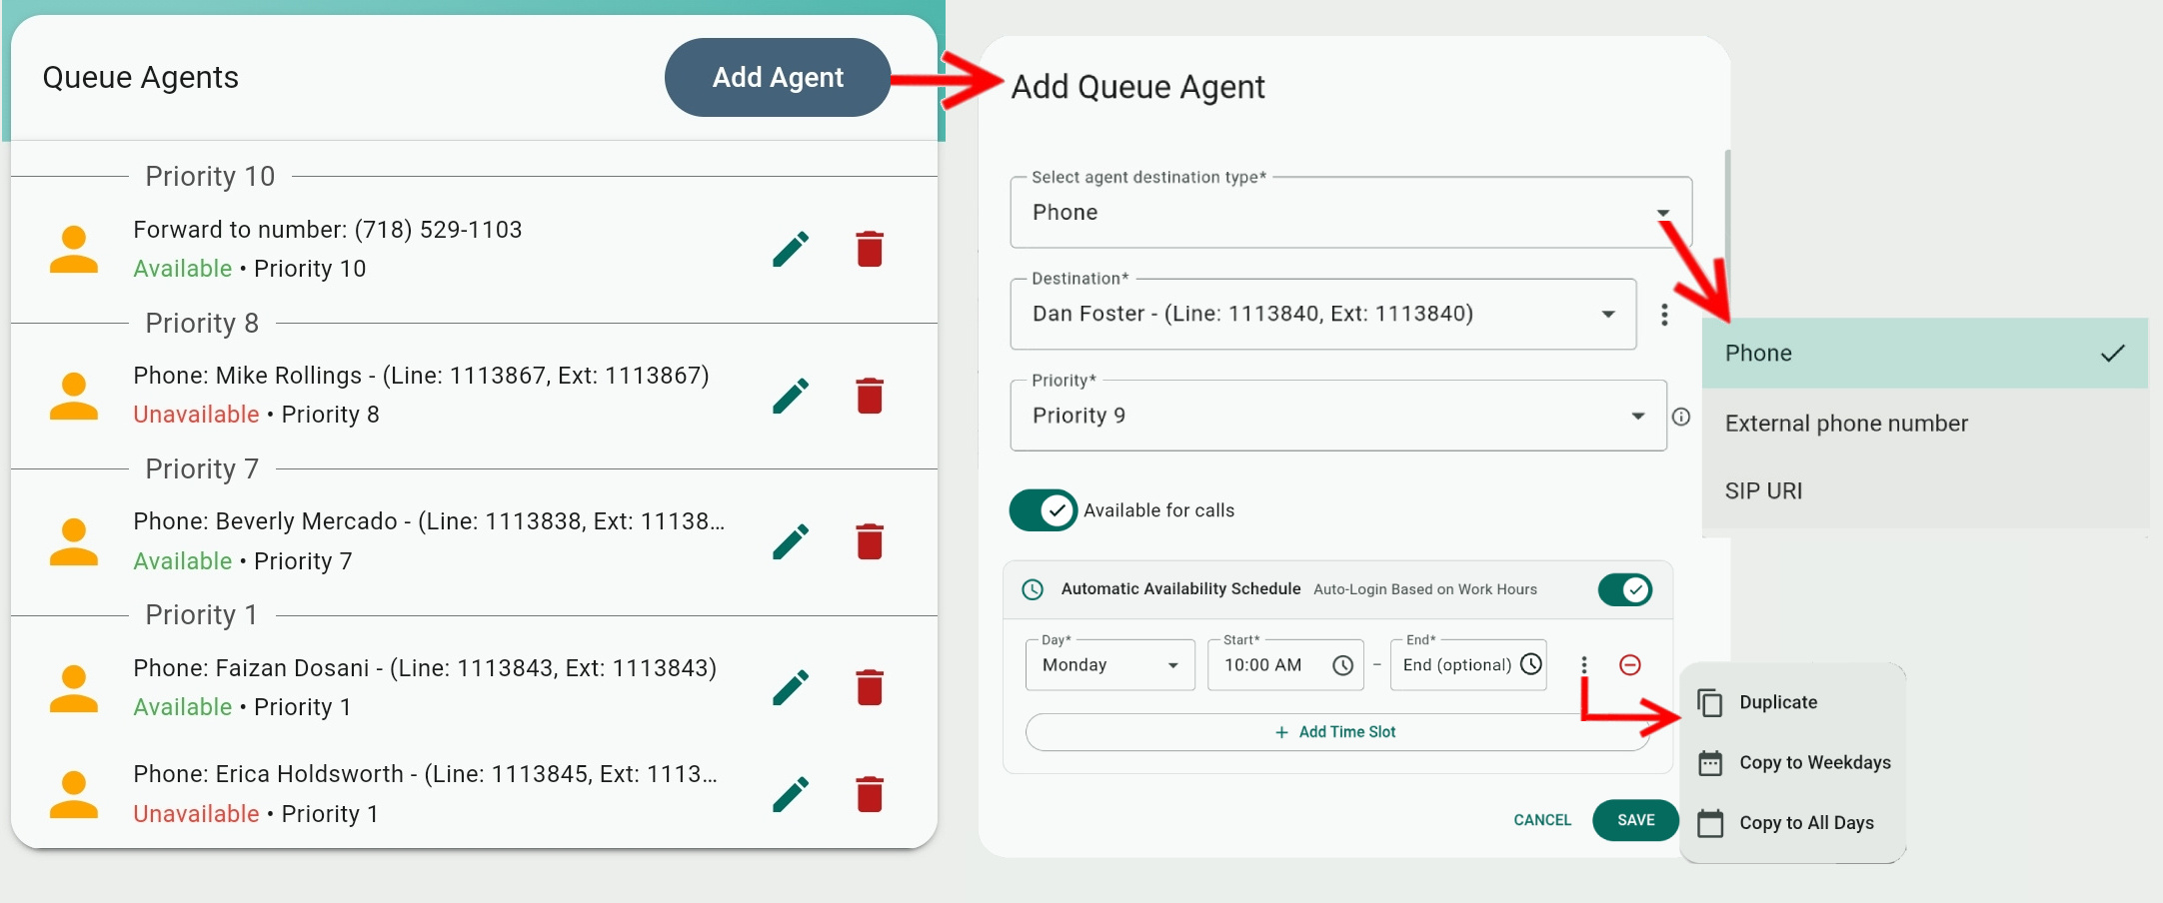Open Destination dropdown showing Dan Foster

[x=1322, y=315]
